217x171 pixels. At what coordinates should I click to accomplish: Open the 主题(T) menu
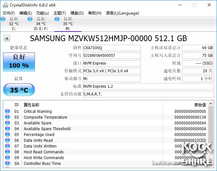pos(60,13)
